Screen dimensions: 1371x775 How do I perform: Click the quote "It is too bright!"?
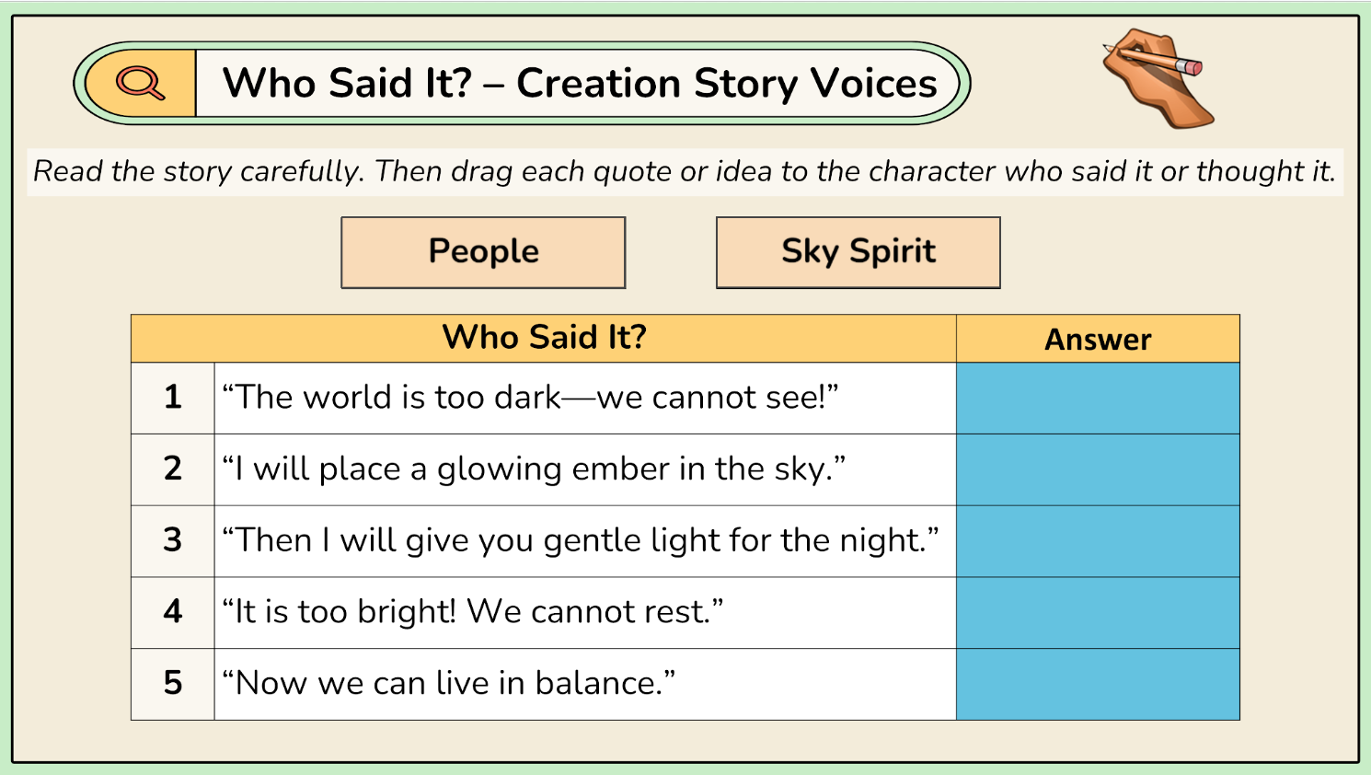[472, 612]
